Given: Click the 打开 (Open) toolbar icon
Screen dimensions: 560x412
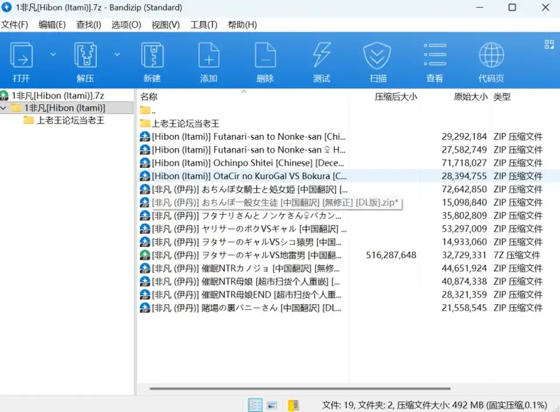Looking at the screenshot, I should (x=22, y=55).
